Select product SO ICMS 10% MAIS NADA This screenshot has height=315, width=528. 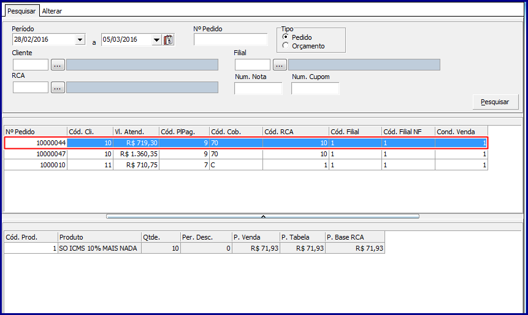pyautogui.click(x=100, y=248)
